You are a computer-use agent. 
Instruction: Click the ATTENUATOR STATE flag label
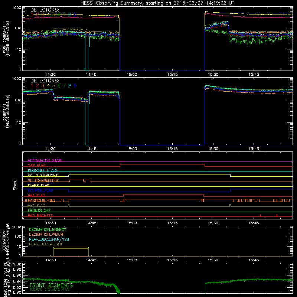[45, 160]
